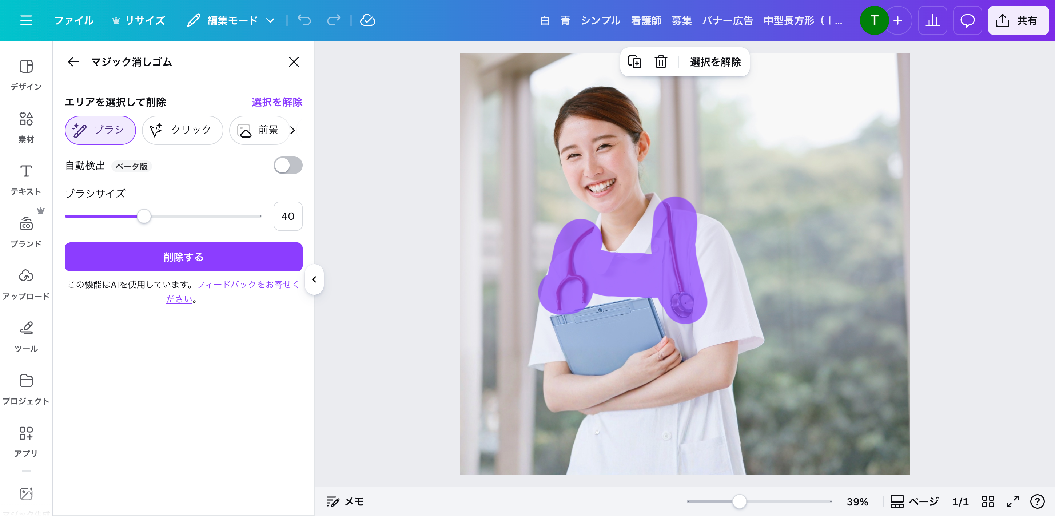Click the brush size slider handle

(144, 216)
